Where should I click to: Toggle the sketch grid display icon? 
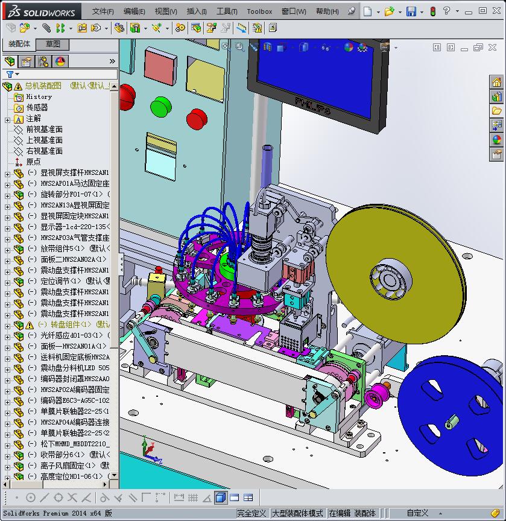coord(193,497)
